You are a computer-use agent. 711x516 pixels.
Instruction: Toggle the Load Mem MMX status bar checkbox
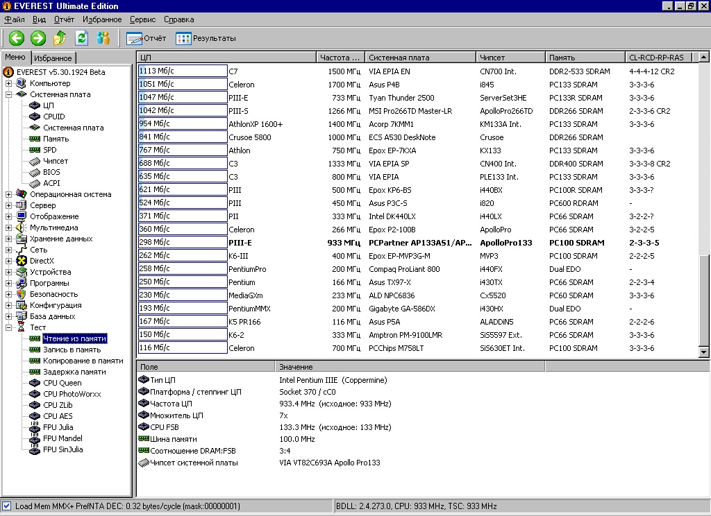(7, 506)
